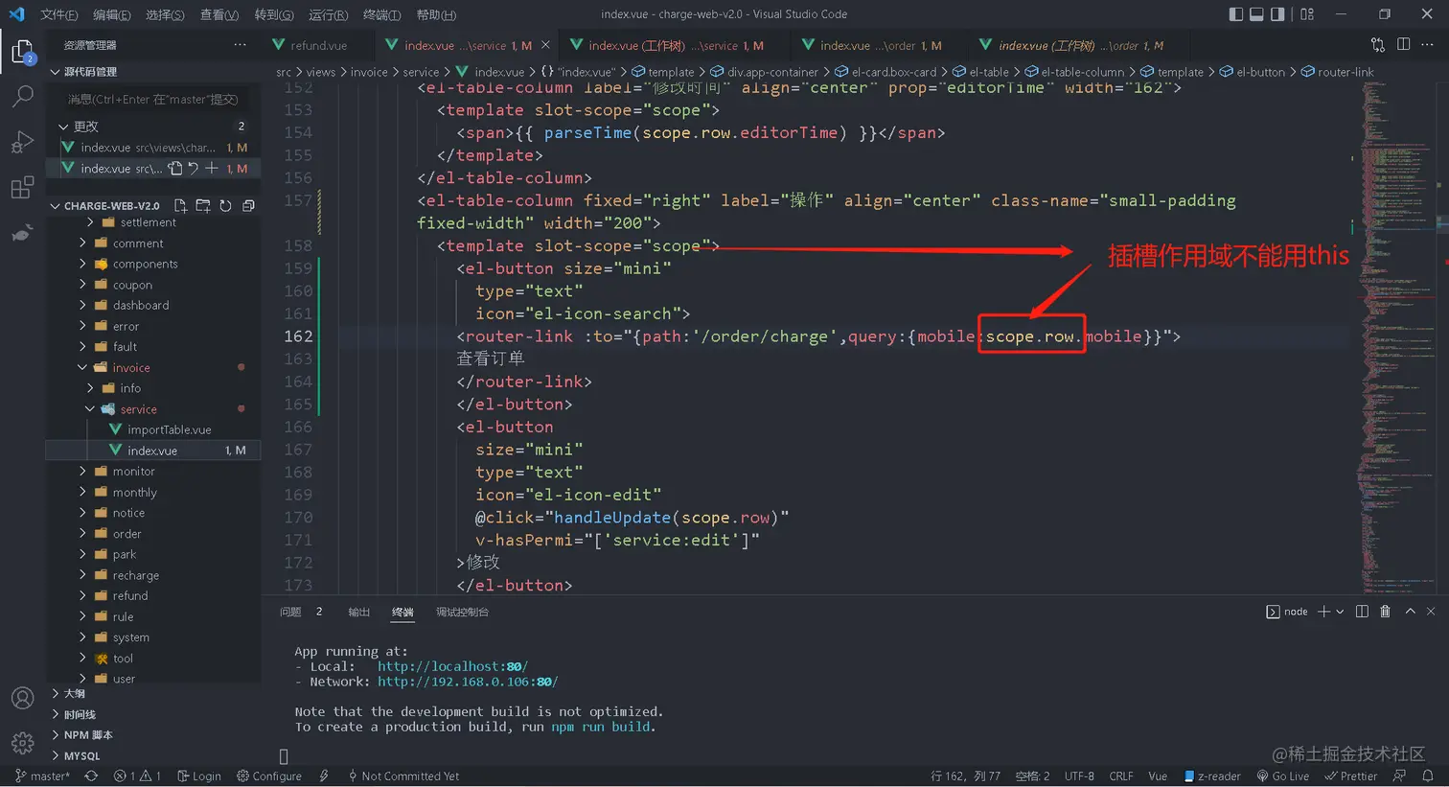The height and width of the screenshot is (787, 1449).
Task: Open the 文件(F) menu
Action: pyautogui.click(x=59, y=14)
